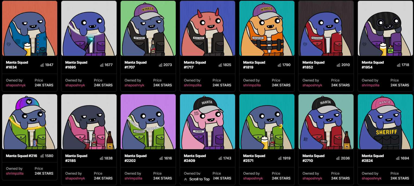Click the rank icon on Manta Squad #216
This screenshot has height=186, width=414.
pos(42,156)
